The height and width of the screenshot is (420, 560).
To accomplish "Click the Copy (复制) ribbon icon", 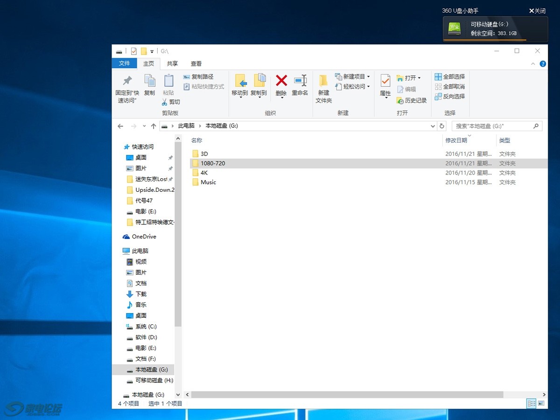I will [149, 81].
